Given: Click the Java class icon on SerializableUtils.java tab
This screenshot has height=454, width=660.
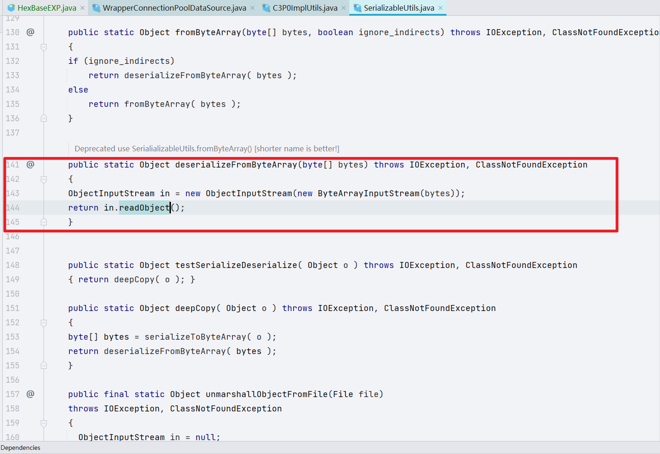Looking at the screenshot, I should click(x=357, y=8).
